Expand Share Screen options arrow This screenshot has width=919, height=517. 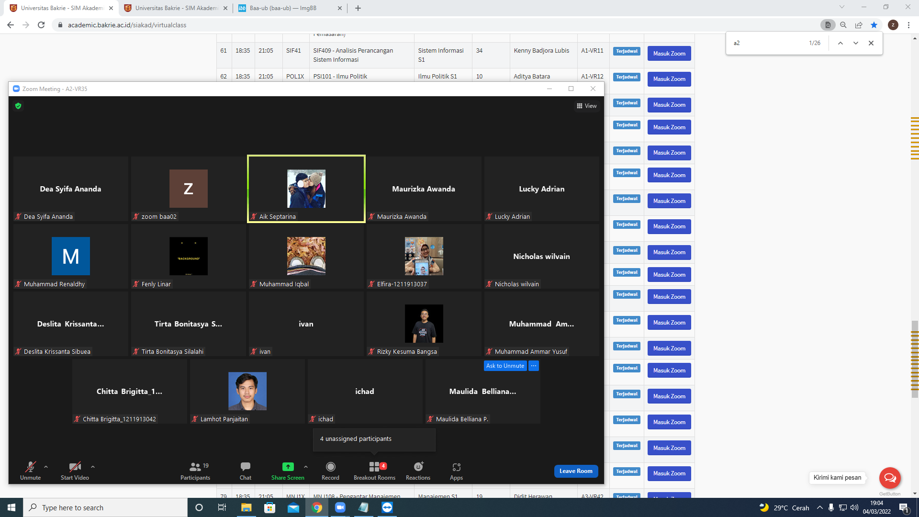click(x=306, y=467)
